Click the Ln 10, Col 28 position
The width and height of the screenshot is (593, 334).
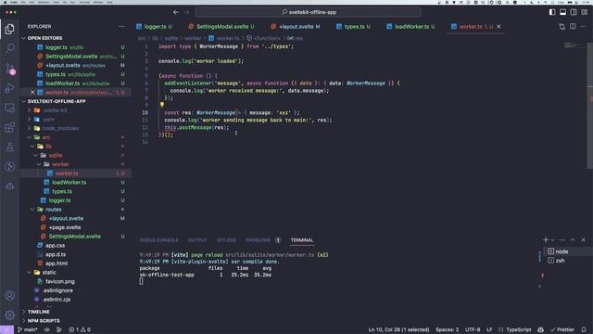[398, 330]
